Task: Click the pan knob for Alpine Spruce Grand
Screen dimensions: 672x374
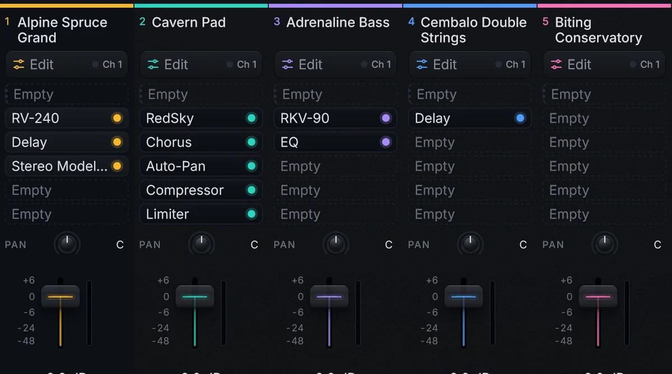Action: click(67, 244)
